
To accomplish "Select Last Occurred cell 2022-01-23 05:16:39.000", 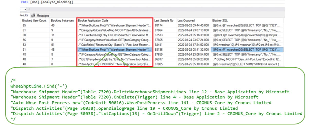I will click(x=194, y=35).
